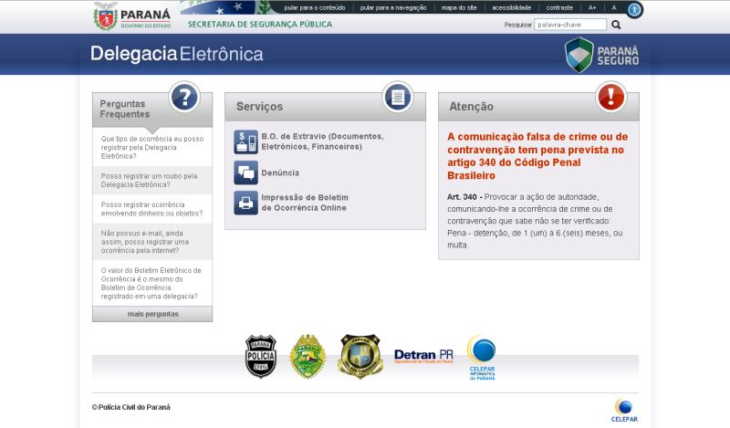Screen dimensions: 730x428
Task: Click the Celepar Informática logo in logo strip
Action: tap(481, 357)
